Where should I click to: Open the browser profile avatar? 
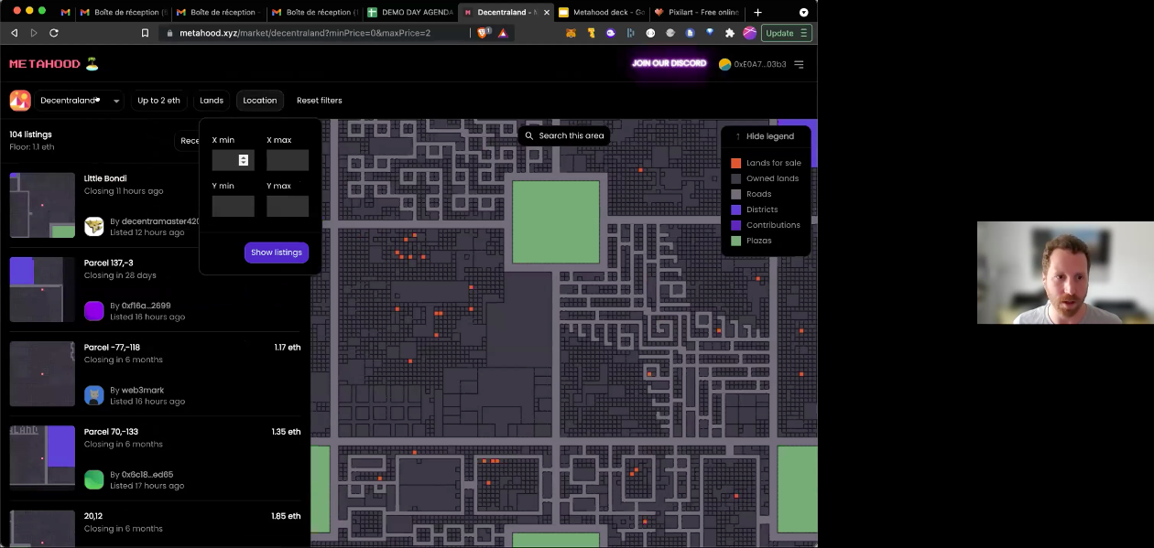[749, 33]
